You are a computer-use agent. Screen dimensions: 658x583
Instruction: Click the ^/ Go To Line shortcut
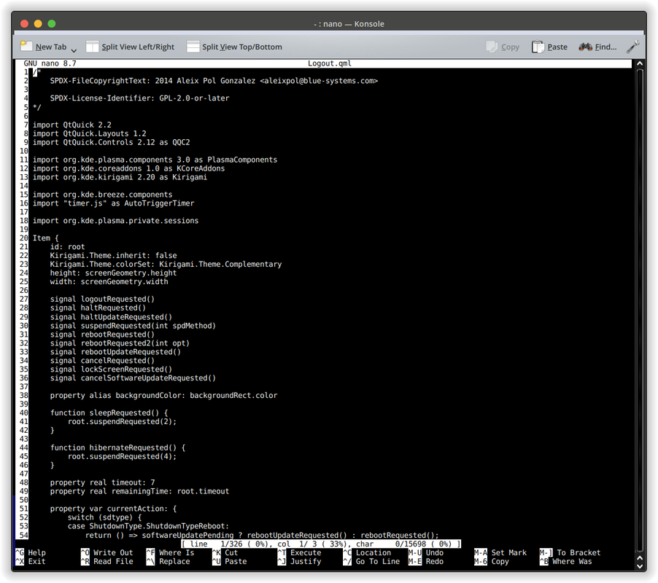(x=371, y=561)
